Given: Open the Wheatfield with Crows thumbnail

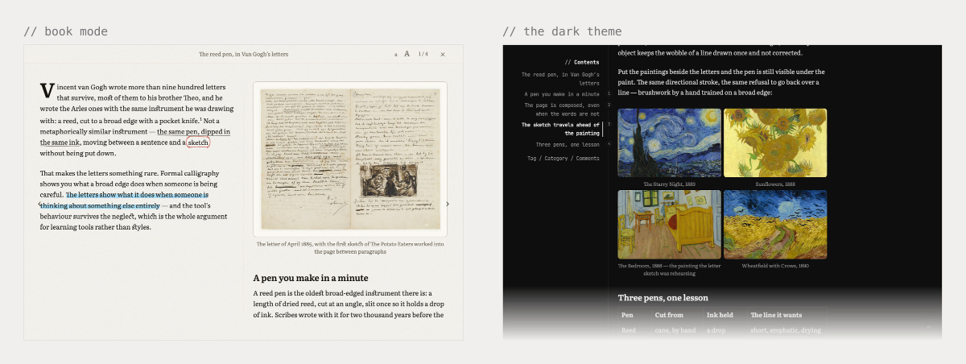Looking at the screenshot, I should click(x=775, y=225).
